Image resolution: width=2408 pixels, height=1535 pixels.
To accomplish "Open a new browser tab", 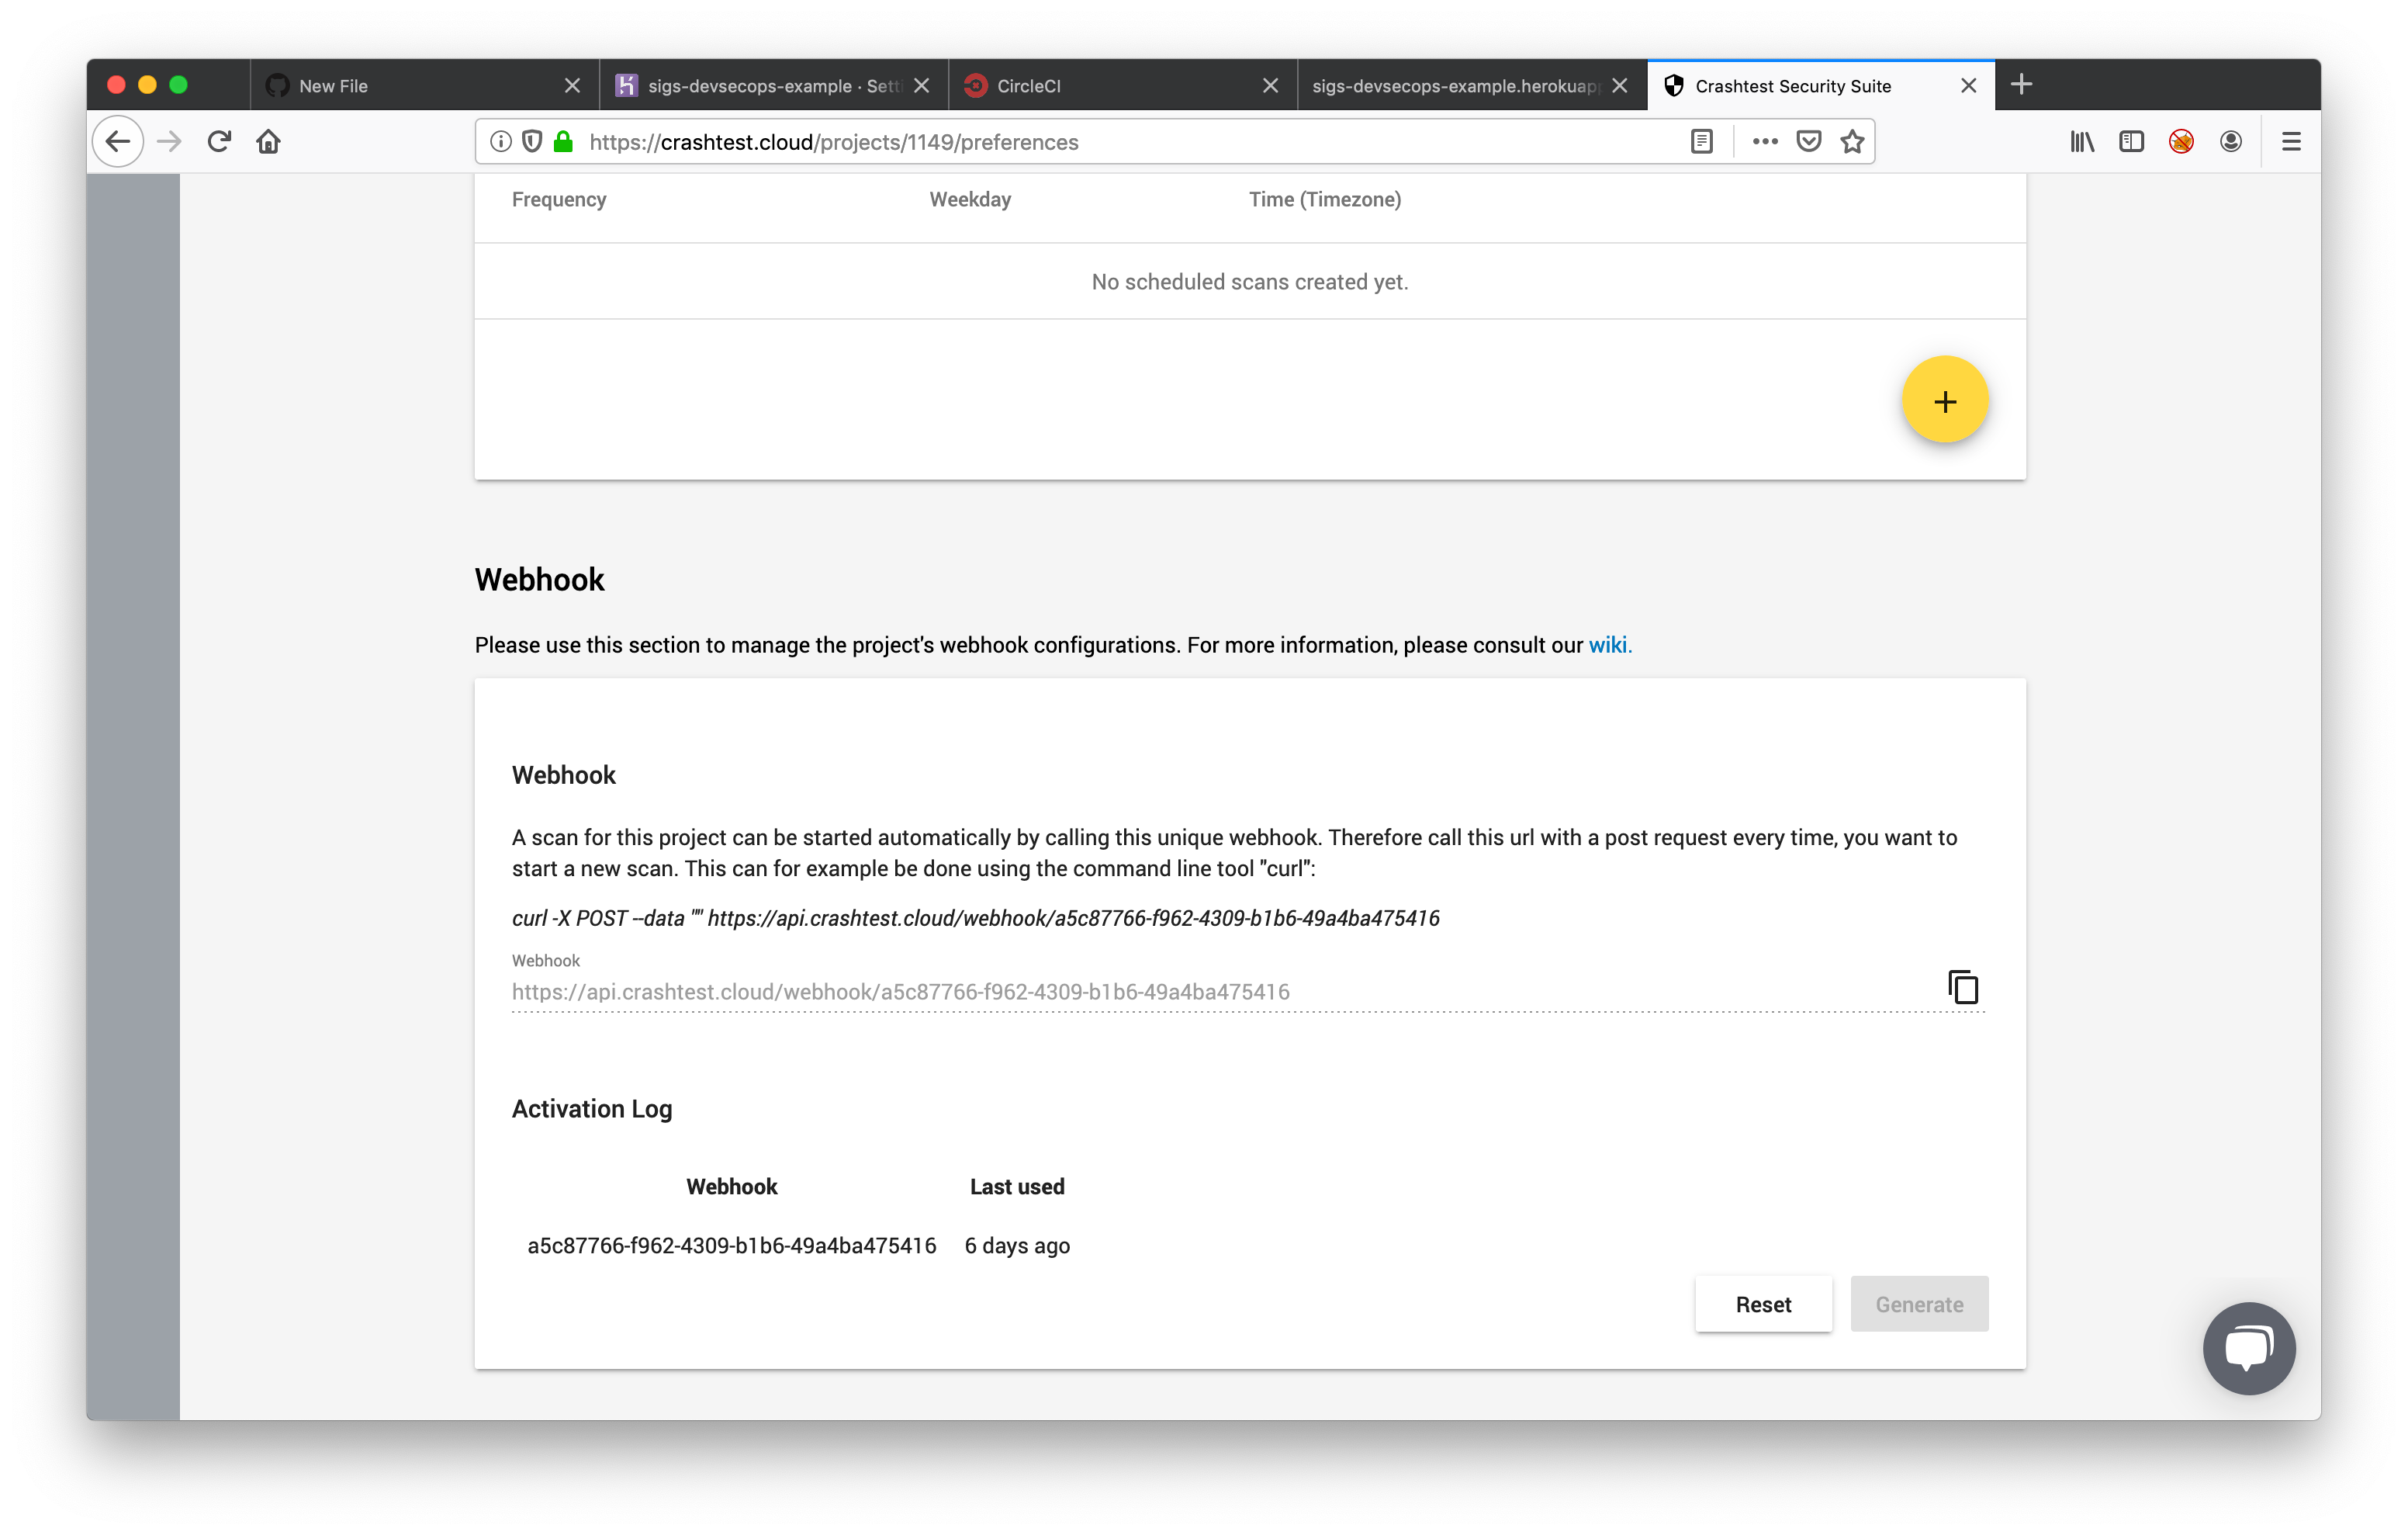I will [x=2021, y=85].
